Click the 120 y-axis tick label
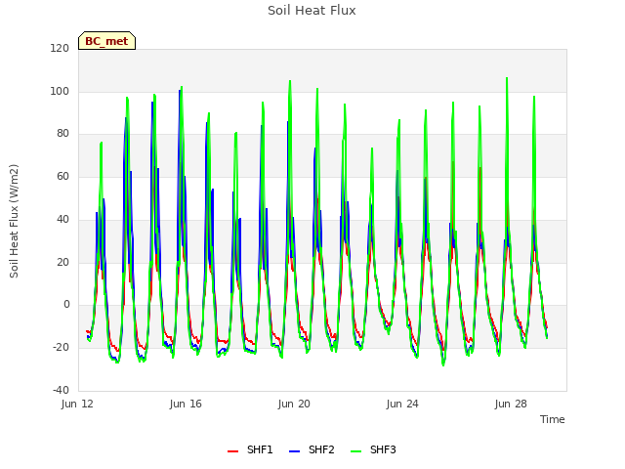 tap(60, 48)
